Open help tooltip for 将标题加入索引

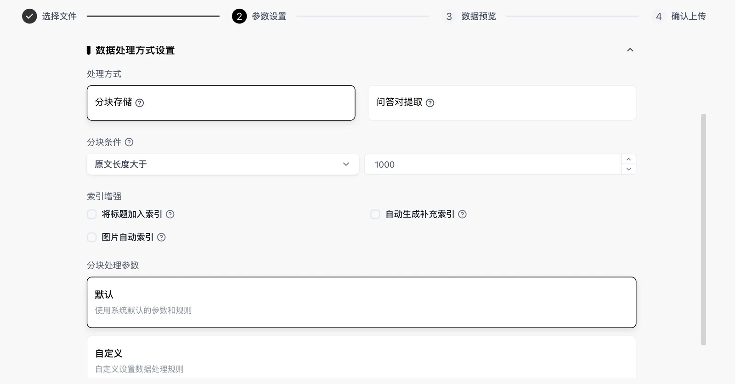tap(170, 214)
